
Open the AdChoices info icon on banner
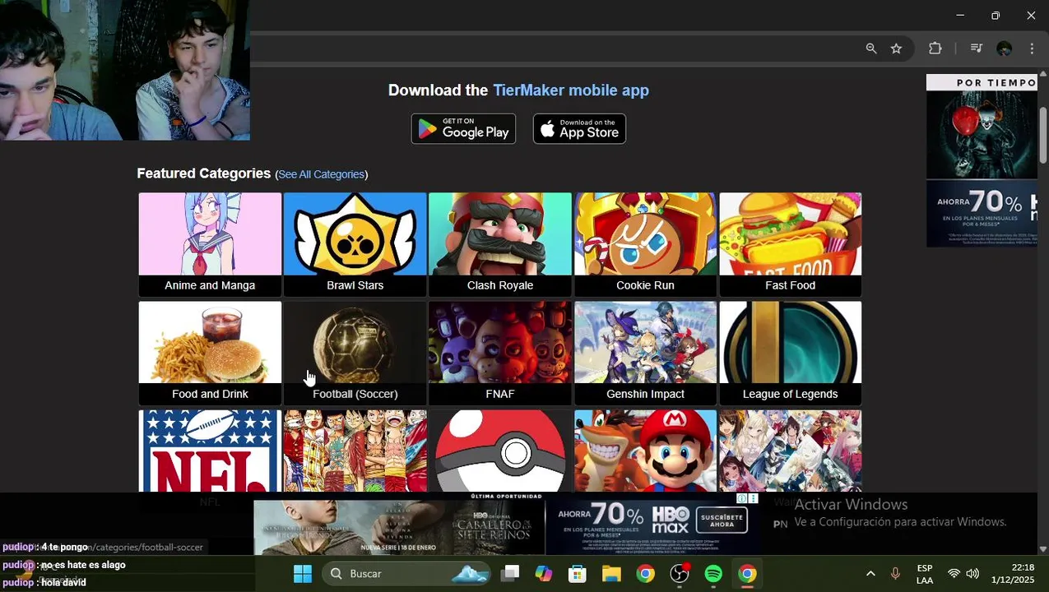click(x=741, y=498)
